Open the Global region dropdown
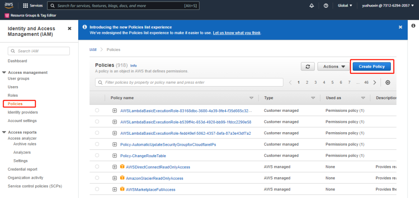 (345, 6)
